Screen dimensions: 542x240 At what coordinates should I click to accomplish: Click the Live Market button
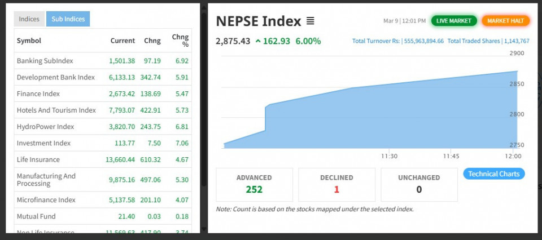pyautogui.click(x=454, y=21)
